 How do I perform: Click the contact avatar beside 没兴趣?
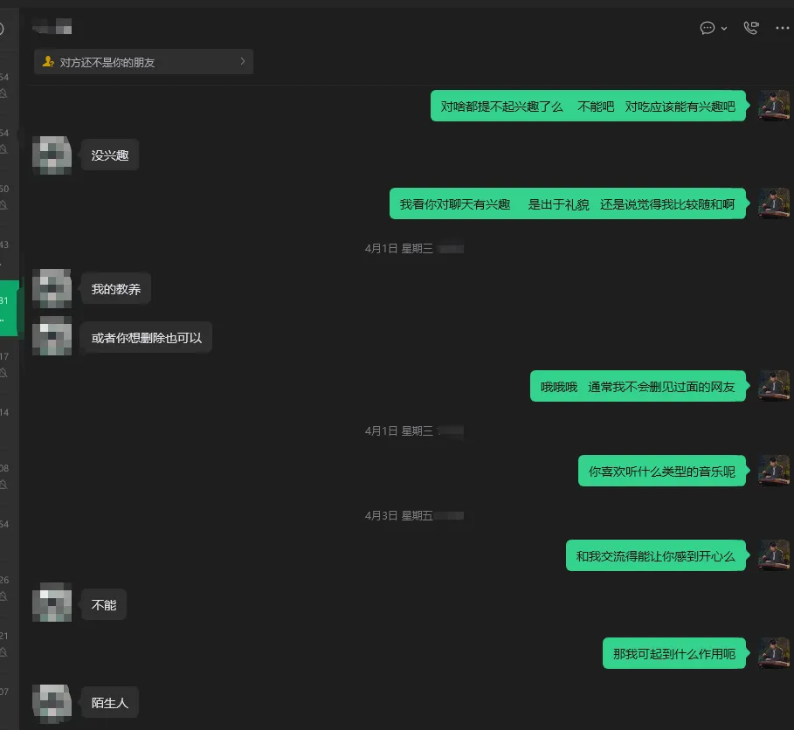52,155
